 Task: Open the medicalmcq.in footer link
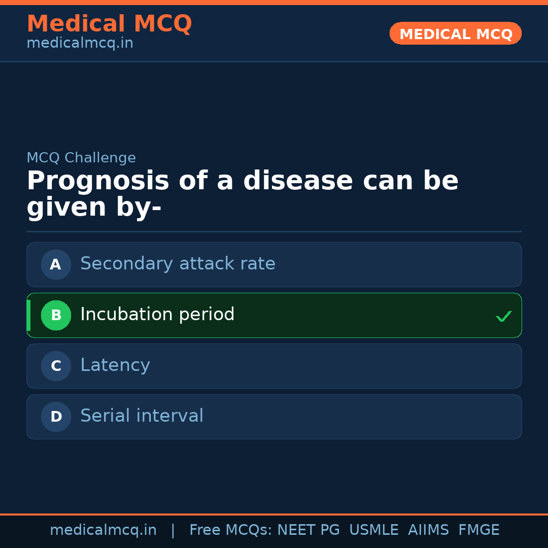click(103, 530)
